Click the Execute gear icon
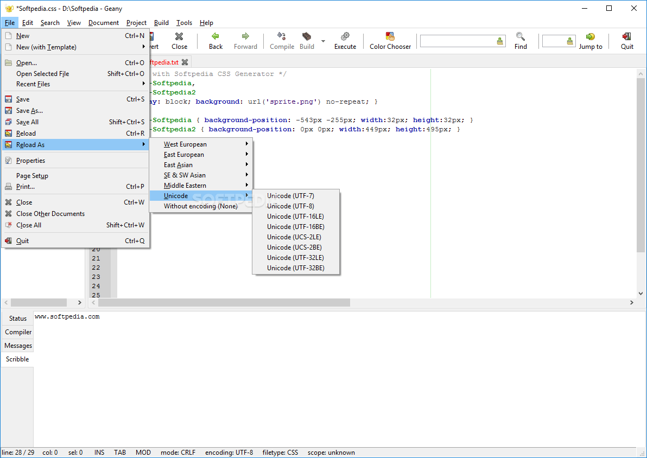The height and width of the screenshot is (458, 647). 345,37
